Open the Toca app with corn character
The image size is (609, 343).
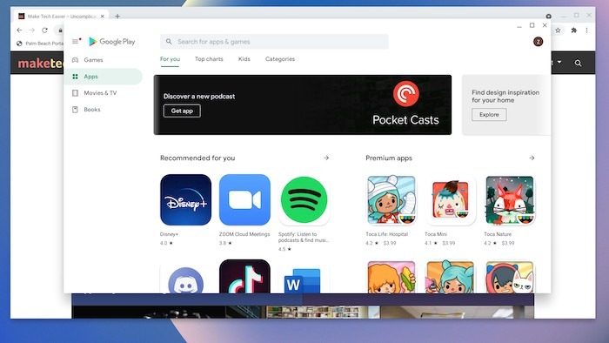(x=391, y=277)
